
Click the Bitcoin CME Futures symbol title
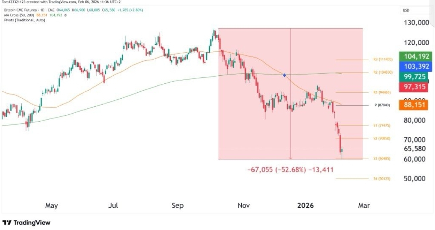(x=20, y=10)
